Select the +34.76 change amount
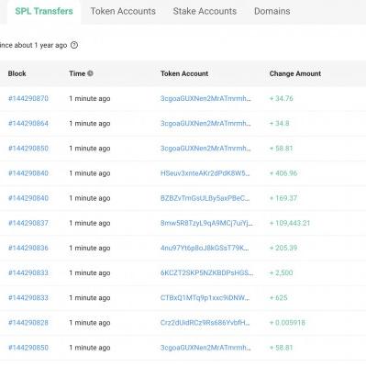Viewport: 366px width, 366px height. (x=282, y=98)
